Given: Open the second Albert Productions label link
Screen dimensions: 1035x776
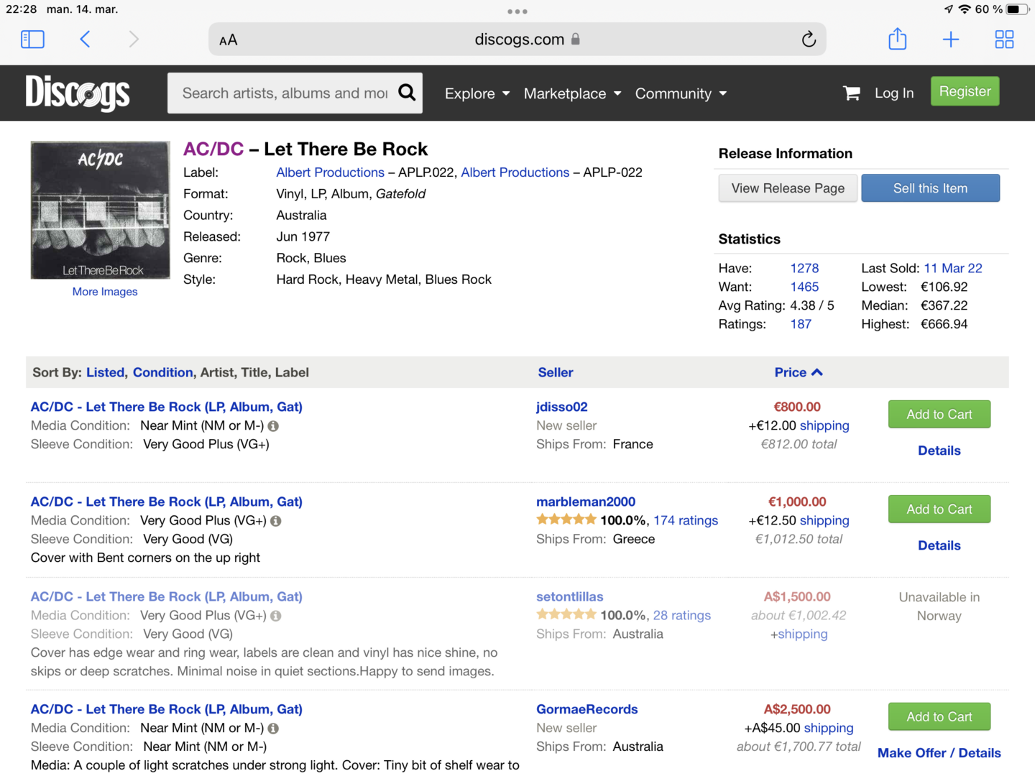Looking at the screenshot, I should coord(515,172).
